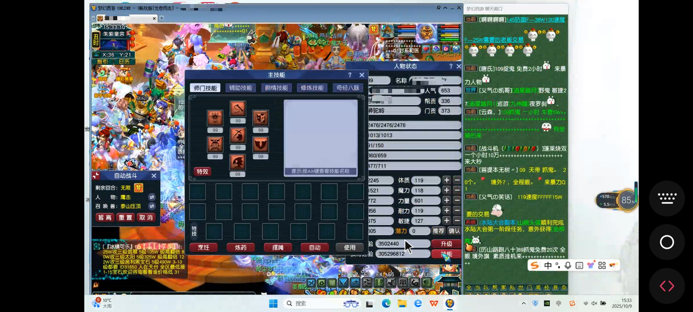This screenshot has width=693, height=312.
Task: Click the microphone icon in IME bar
Action: pos(568,265)
